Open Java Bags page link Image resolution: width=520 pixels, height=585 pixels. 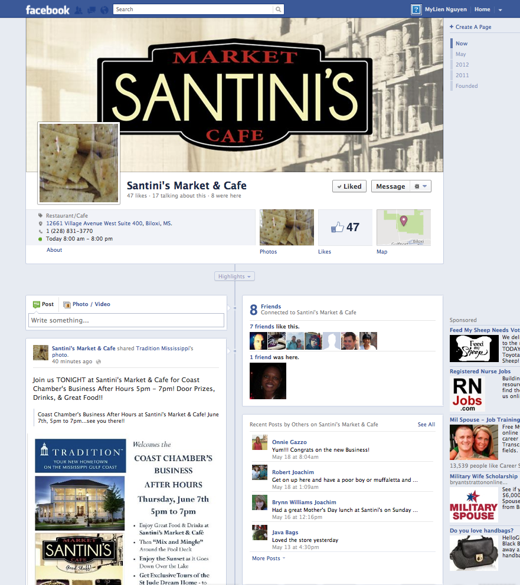285,533
